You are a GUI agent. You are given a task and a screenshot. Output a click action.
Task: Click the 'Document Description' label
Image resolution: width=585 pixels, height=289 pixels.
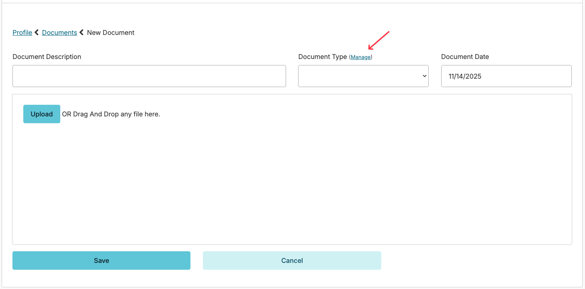coord(47,57)
